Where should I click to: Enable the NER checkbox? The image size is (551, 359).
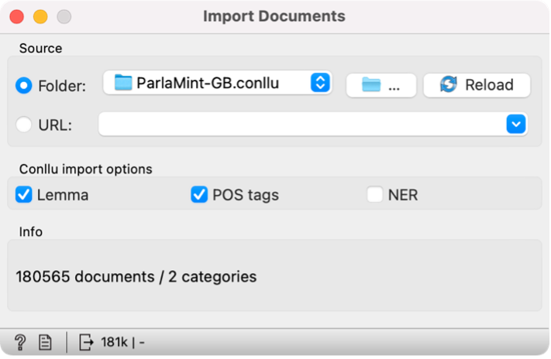tap(375, 195)
